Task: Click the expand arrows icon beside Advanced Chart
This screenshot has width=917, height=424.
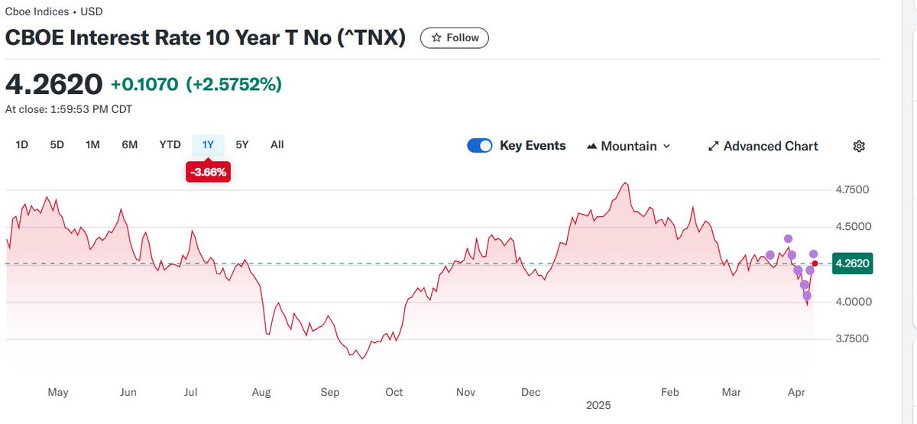Action: pos(713,146)
